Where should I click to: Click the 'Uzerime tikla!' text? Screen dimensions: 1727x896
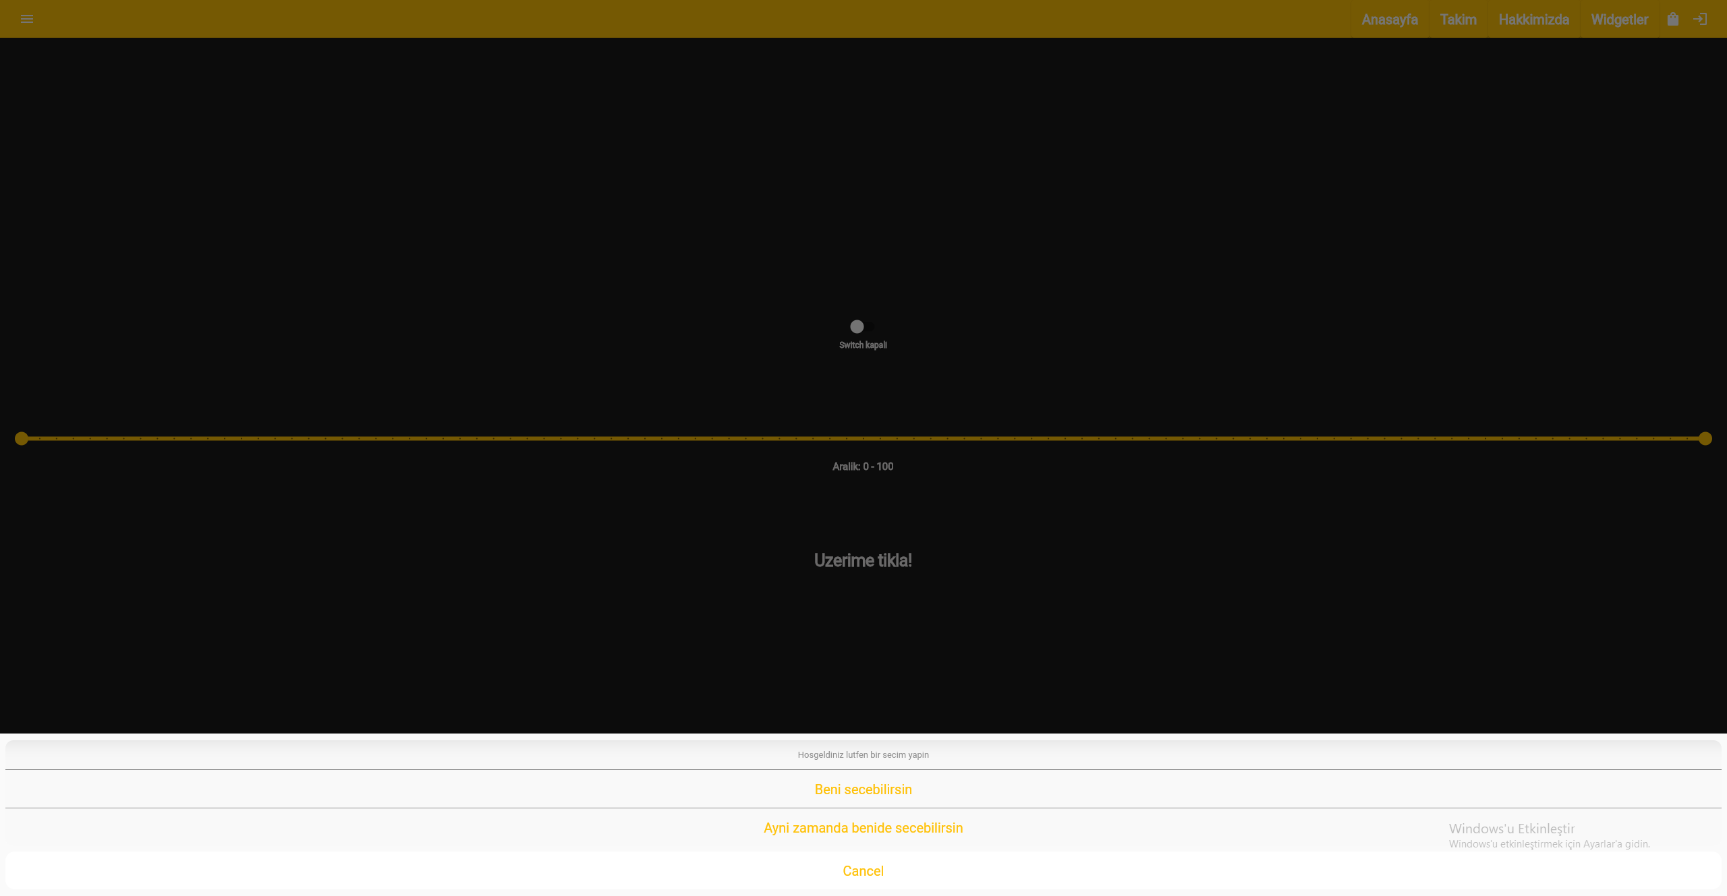tap(863, 560)
